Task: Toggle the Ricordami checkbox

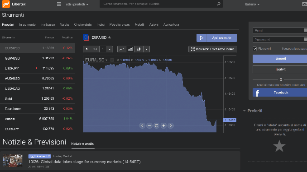Action: pos(254,49)
